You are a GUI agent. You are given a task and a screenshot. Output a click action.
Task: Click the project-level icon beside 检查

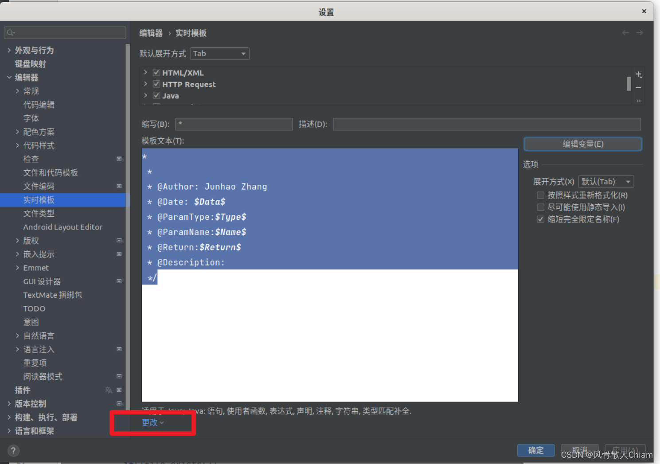pos(119,159)
